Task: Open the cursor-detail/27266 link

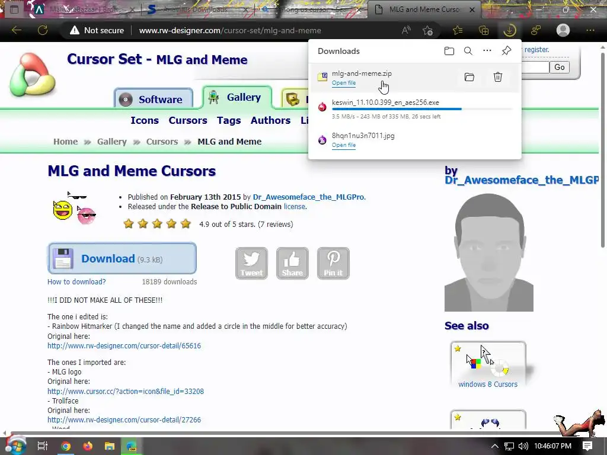Action: (124, 420)
